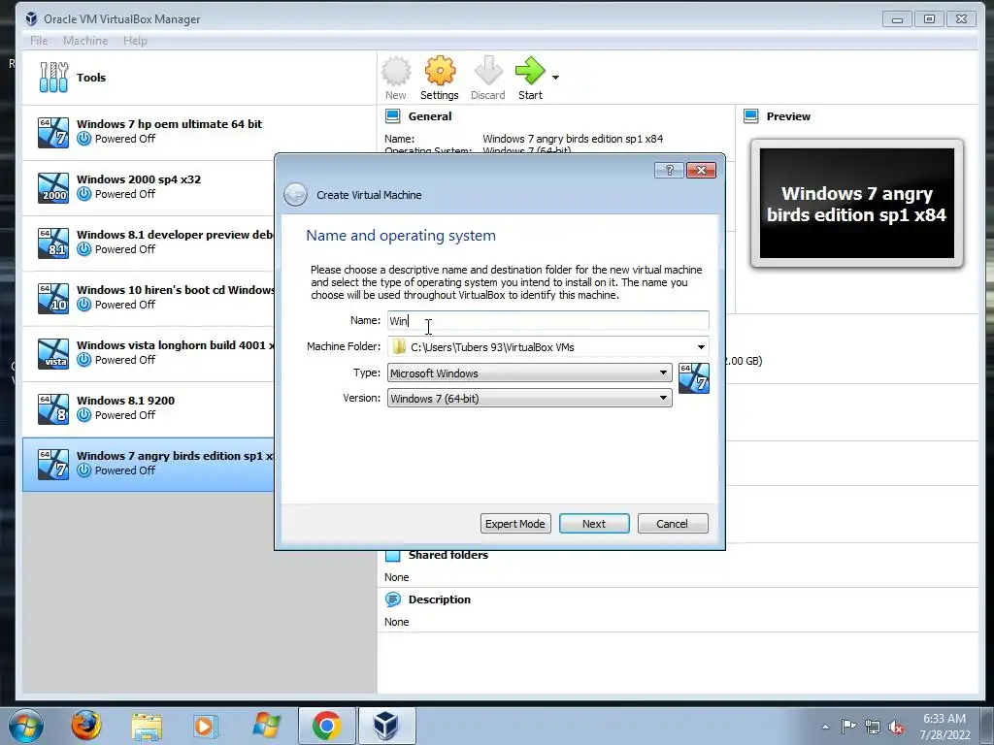
Task: Open Settings from the toolbar
Action: click(440, 78)
